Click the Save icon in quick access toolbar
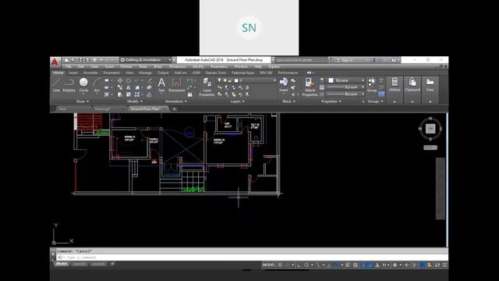 click(80, 59)
